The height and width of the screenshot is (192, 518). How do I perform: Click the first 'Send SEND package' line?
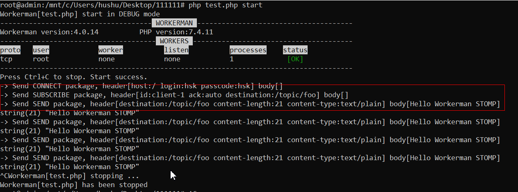point(250,104)
